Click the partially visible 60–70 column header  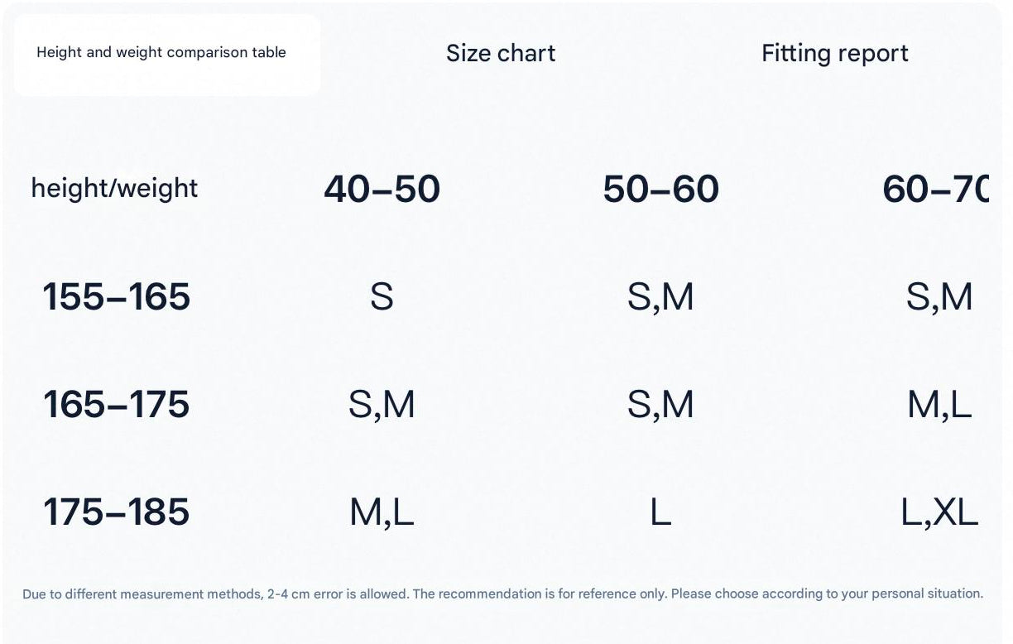[x=935, y=190]
